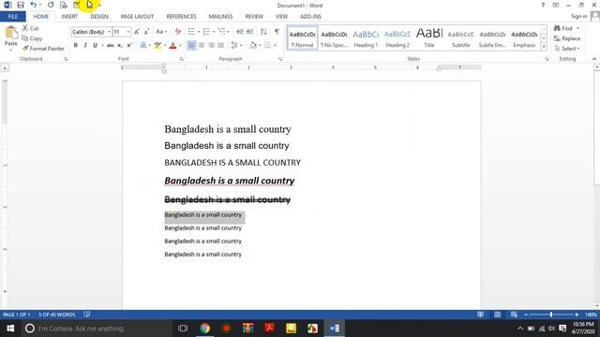Viewport: 600px width, 337px height.
Task: Toggle Subscript formatting
Action: tap(120, 46)
